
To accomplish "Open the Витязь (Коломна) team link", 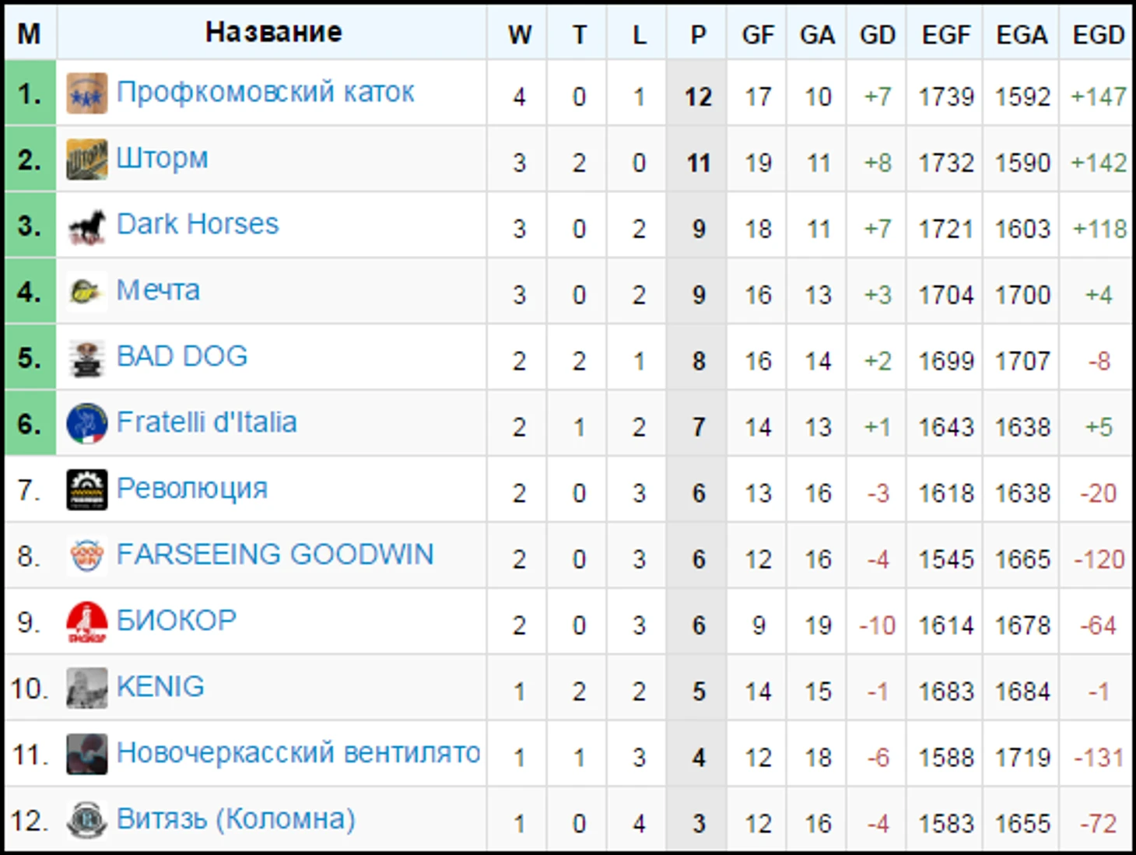I will tap(236, 819).
